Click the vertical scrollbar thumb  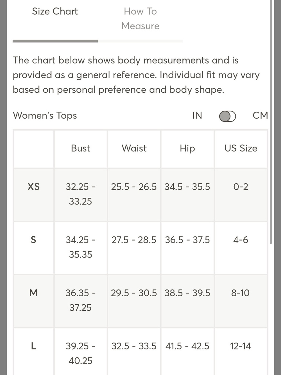pyautogui.click(x=271, y=122)
